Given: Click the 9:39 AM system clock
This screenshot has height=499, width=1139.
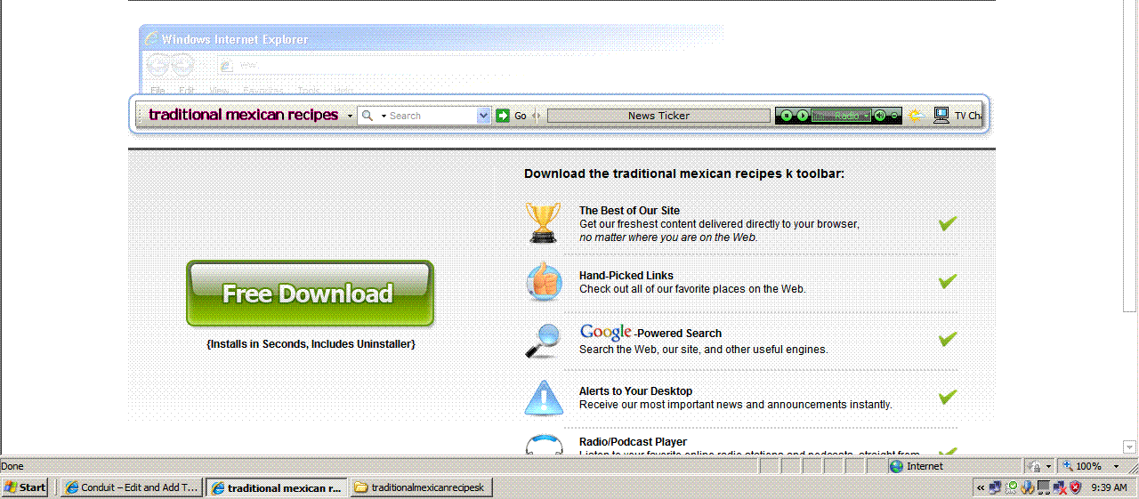Looking at the screenshot, I should click(1109, 487).
